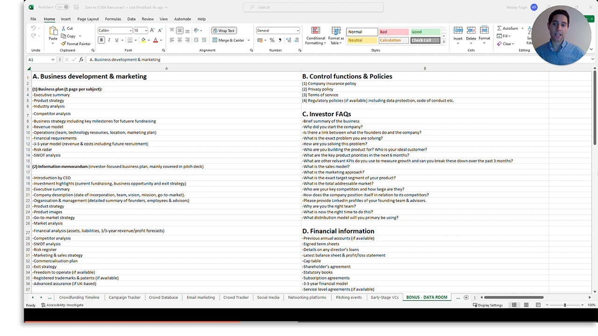Viewport: 598px width, 336px height.
Task: Apply the red font color
Action: point(156,40)
